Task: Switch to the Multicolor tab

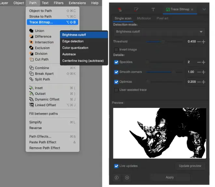Action: coord(144,18)
